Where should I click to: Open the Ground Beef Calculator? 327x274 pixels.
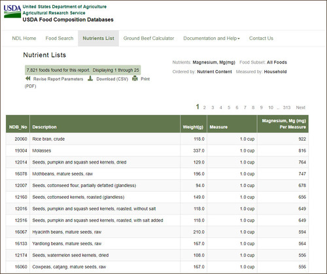pos(148,39)
